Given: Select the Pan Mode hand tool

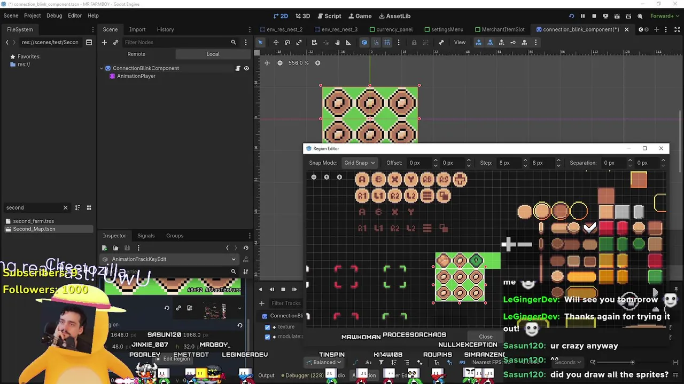Looking at the screenshot, I should [337, 42].
